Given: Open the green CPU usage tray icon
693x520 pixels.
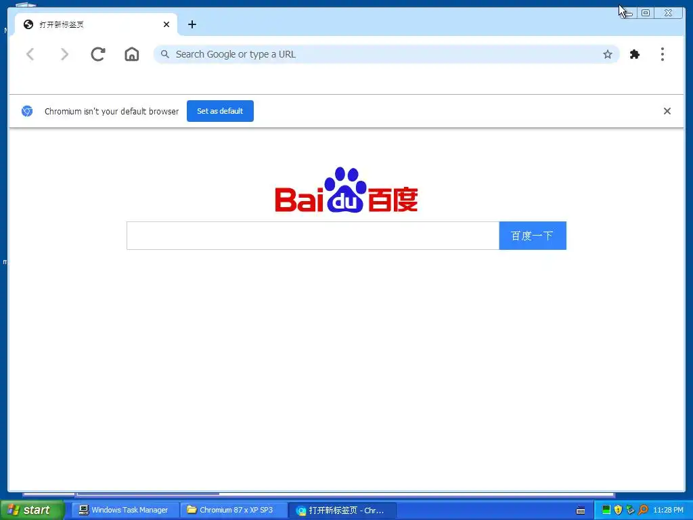Looking at the screenshot, I should pyautogui.click(x=606, y=510).
